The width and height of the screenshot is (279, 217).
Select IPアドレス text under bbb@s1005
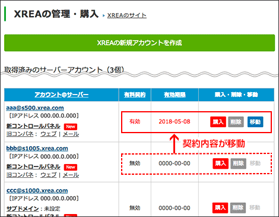pyautogui.click(x=44, y=156)
